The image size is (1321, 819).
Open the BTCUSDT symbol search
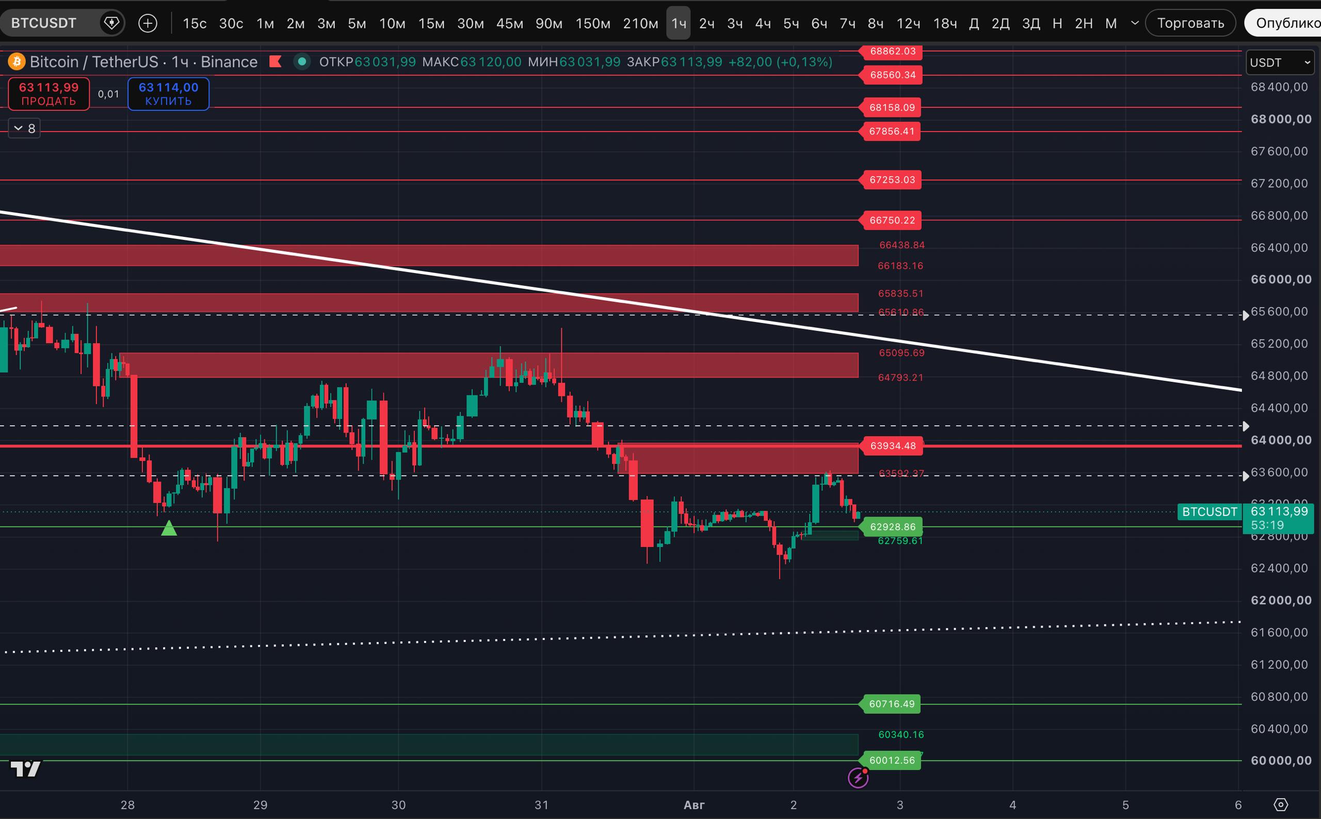44,23
